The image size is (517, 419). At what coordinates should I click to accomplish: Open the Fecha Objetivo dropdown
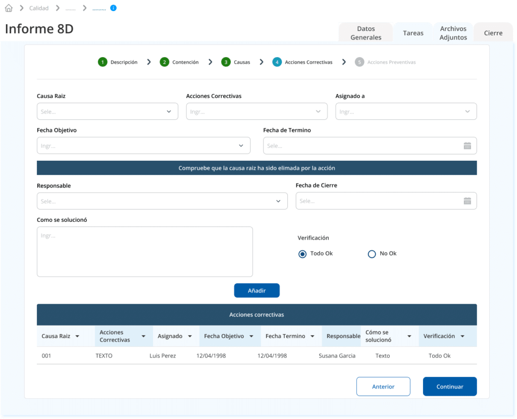pyautogui.click(x=143, y=146)
